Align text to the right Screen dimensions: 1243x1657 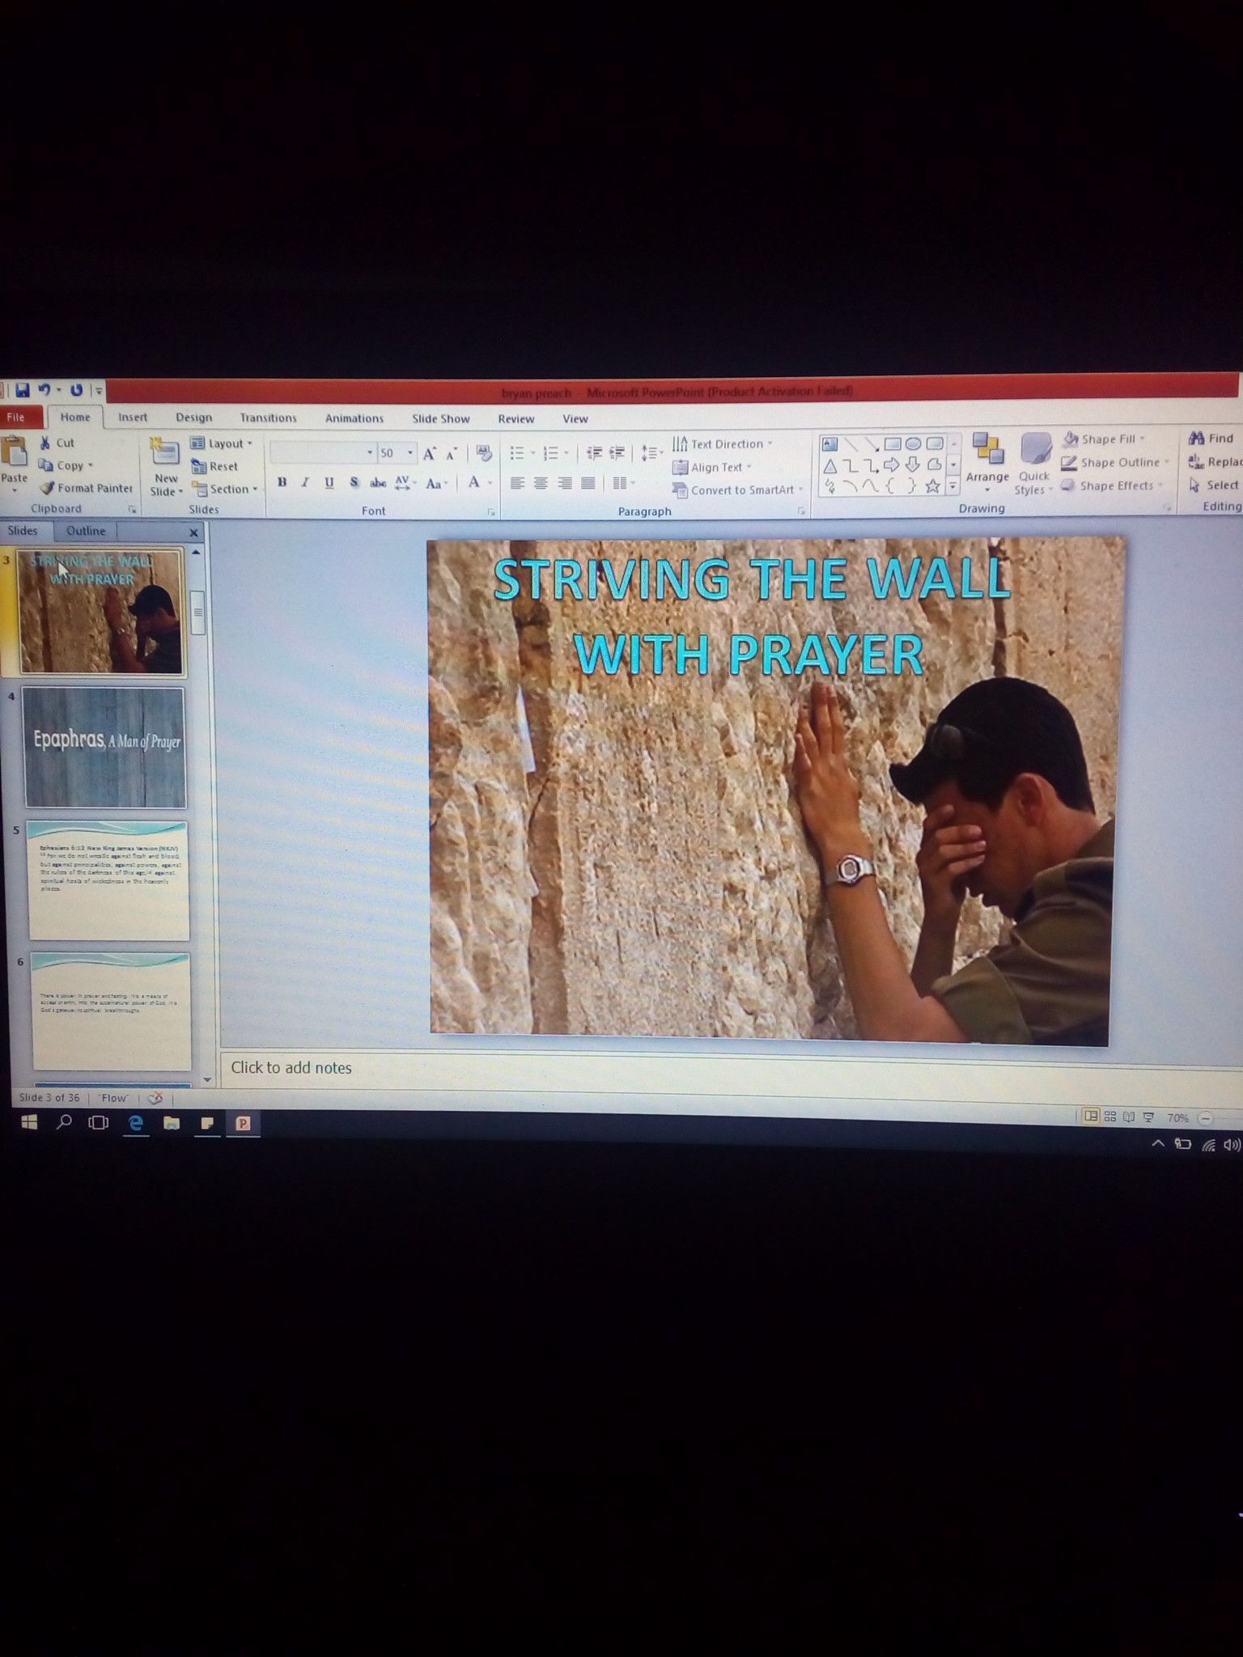click(565, 483)
